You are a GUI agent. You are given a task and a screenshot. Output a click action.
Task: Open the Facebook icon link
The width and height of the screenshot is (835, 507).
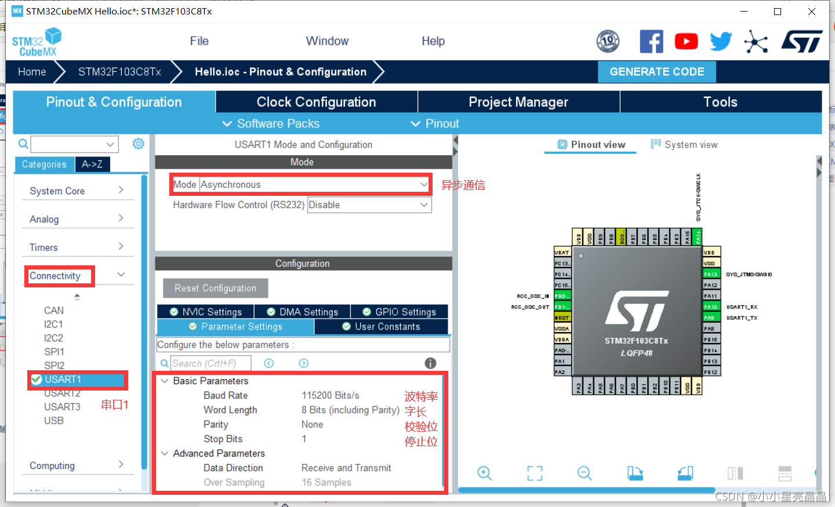click(x=651, y=41)
